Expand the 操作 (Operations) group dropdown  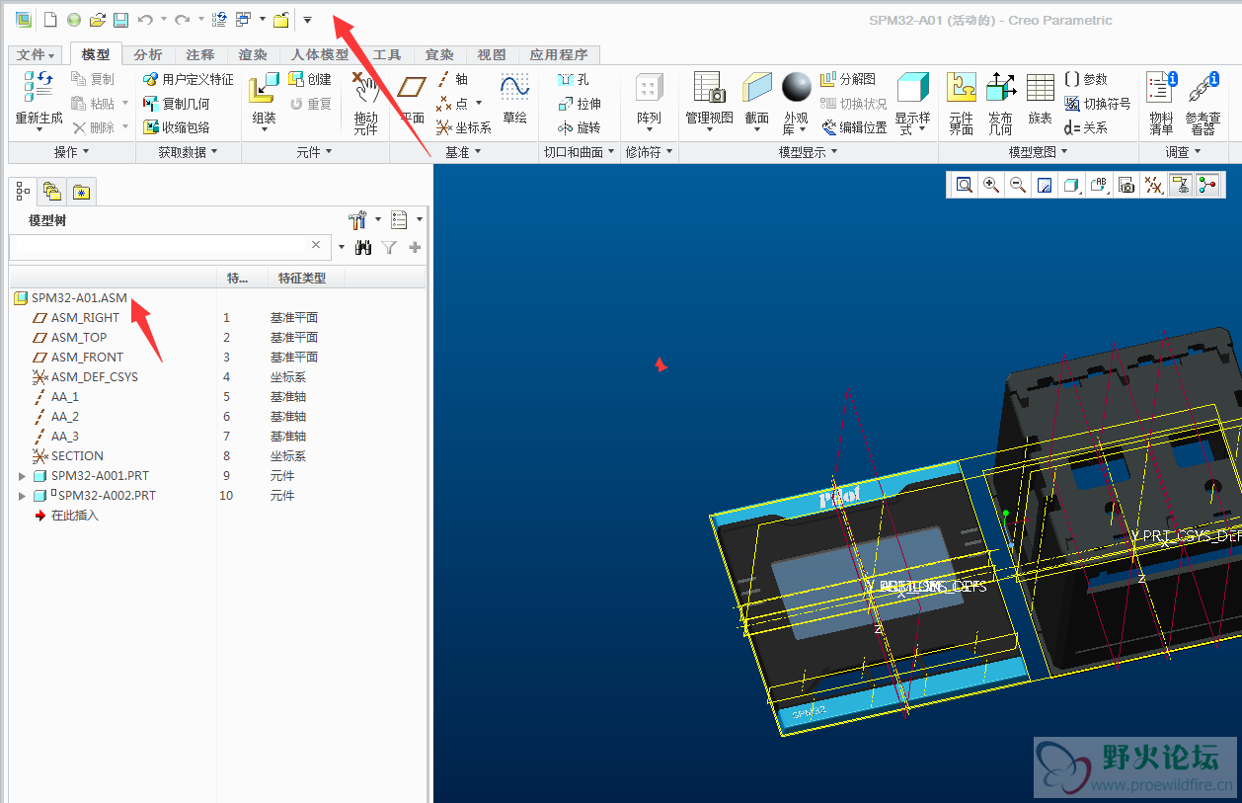pyautogui.click(x=71, y=152)
